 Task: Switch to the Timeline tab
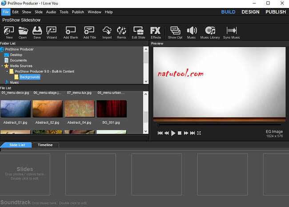point(45,145)
